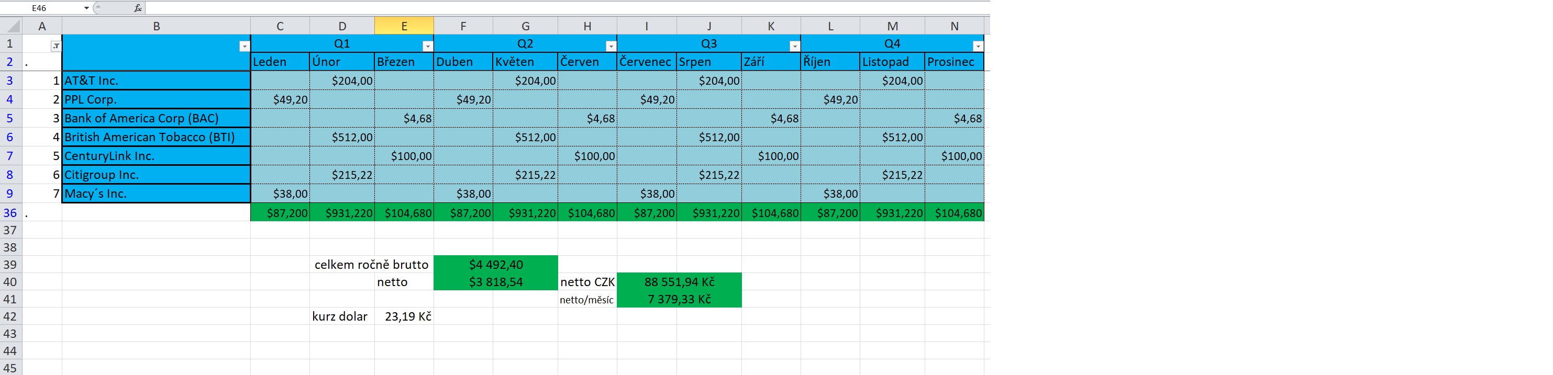This screenshot has width=1553, height=375.
Task: Click the Select All corner triangle
Action: (x=12, y=26)
